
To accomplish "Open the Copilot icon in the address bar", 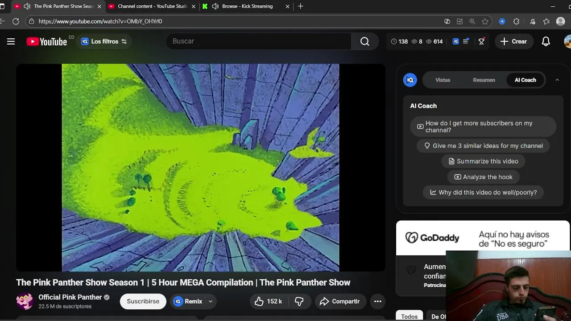I will [447, 21].
